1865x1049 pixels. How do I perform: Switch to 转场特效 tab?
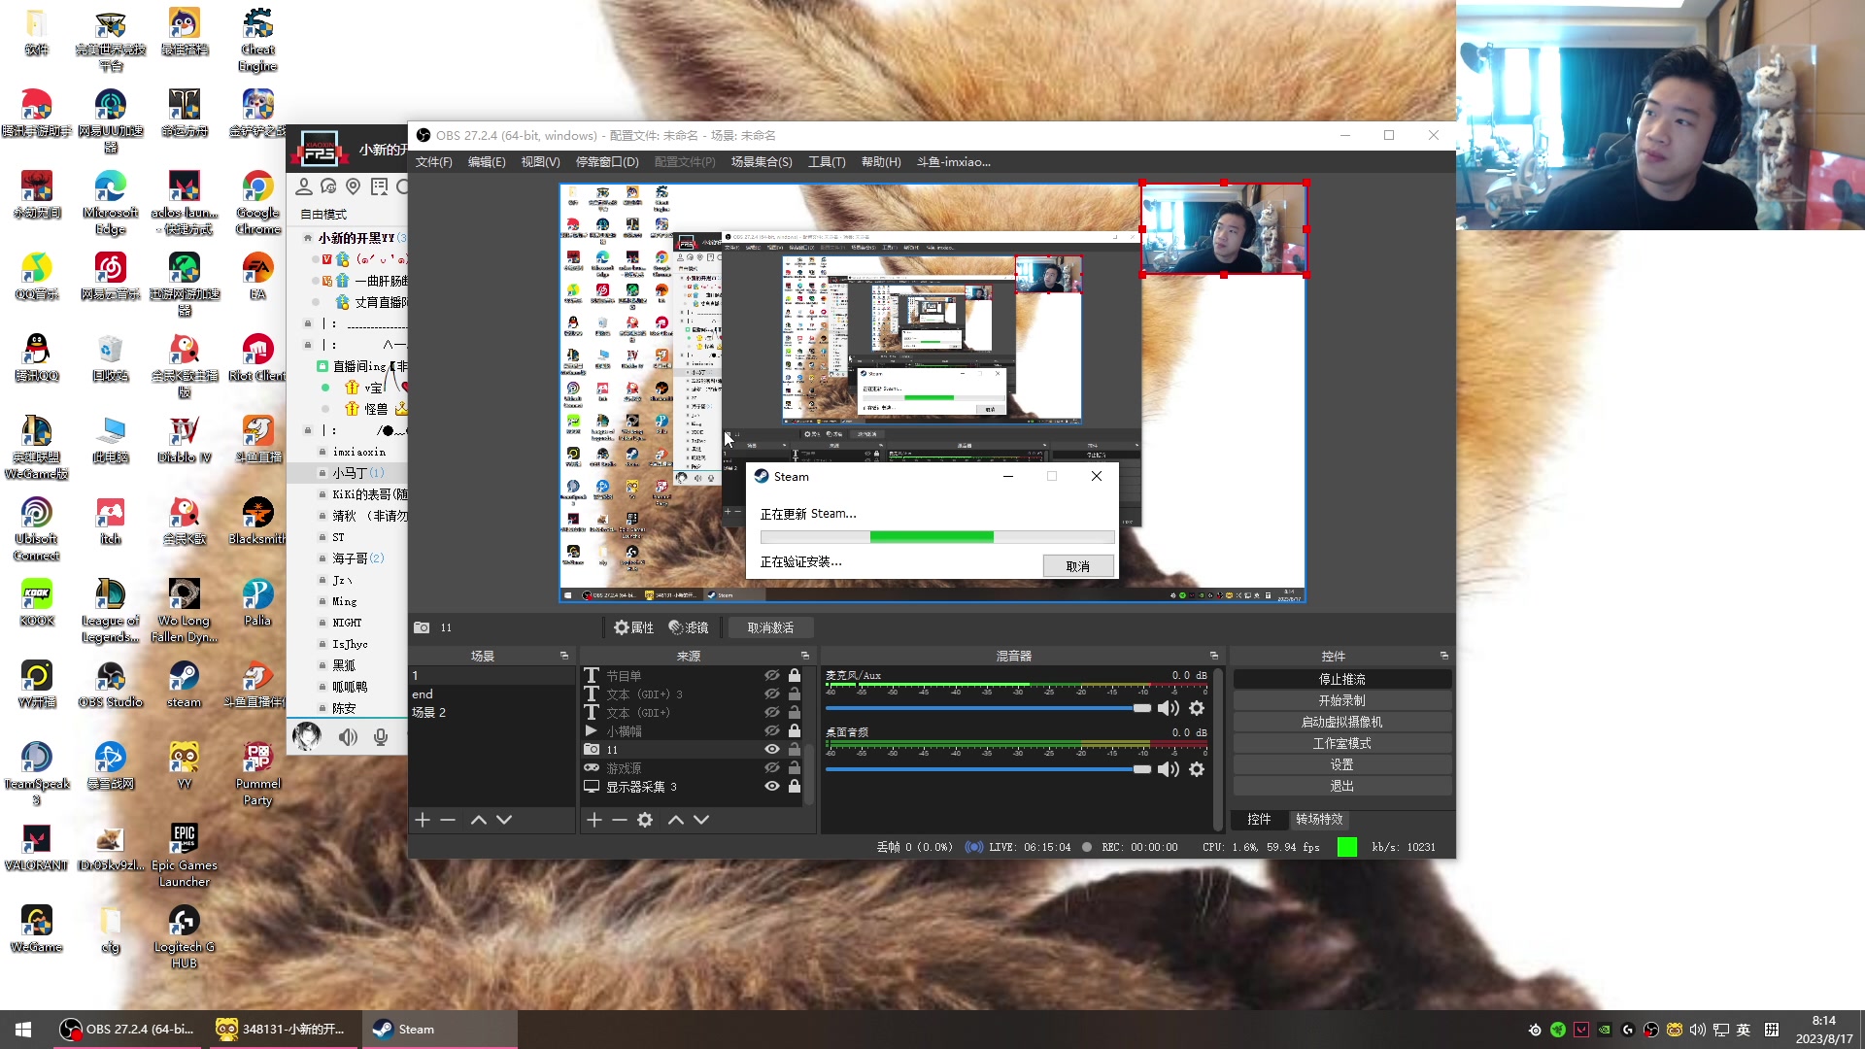click(1318, 820)
